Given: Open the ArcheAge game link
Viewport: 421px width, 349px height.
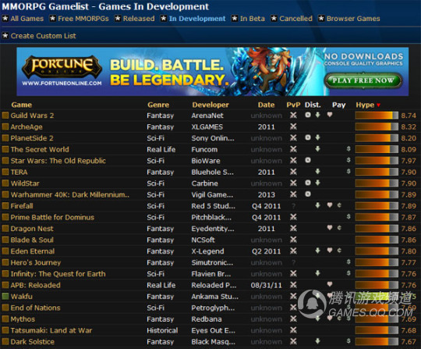Looking at the screenshot, I should point(27,127).
